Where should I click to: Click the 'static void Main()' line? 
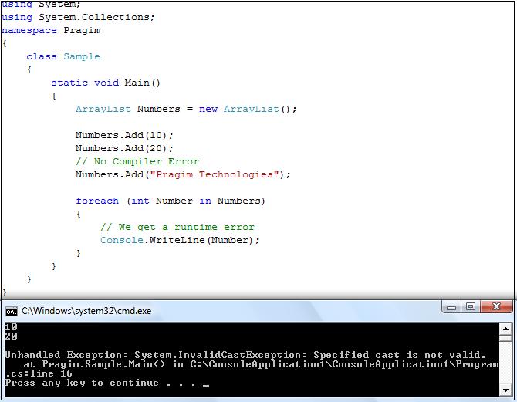click(x=106, y=83)
